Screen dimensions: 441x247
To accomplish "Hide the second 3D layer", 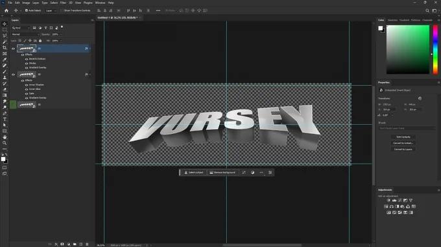I will [x=13, y=74].
